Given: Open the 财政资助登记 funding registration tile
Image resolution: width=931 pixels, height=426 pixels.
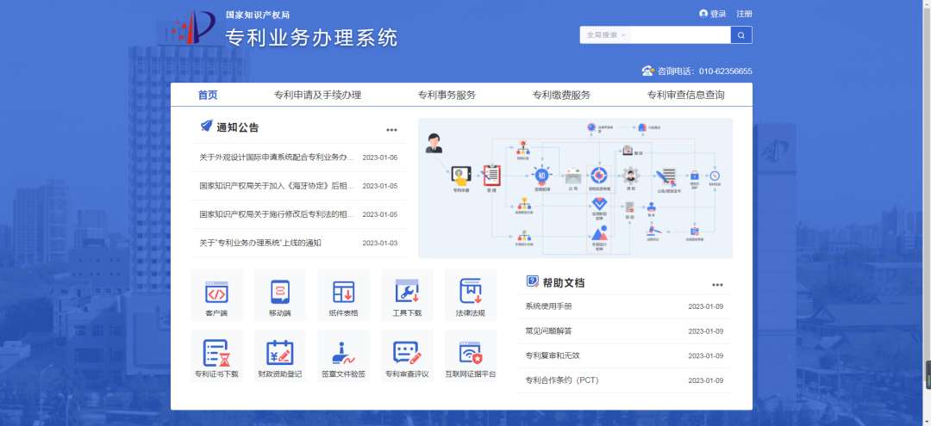Looking at the screenshot, I should click(x=279, y=355).
